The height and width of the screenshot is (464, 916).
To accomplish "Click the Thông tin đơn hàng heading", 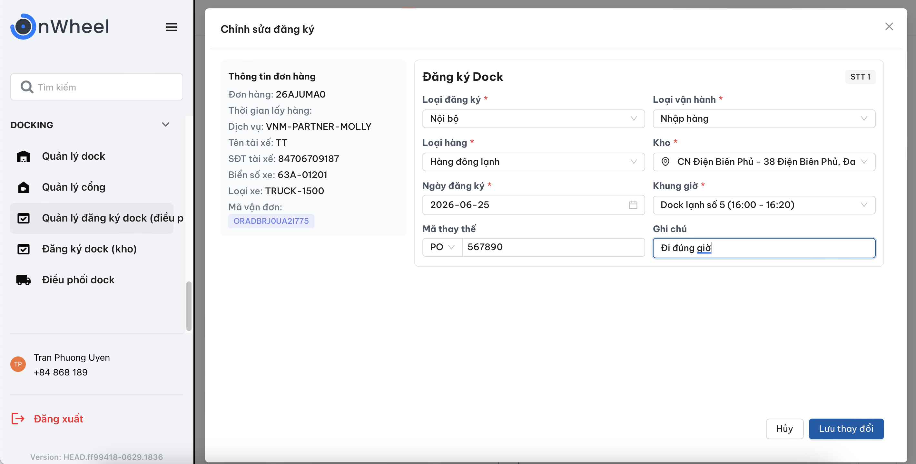I will [x=272, y=76].
